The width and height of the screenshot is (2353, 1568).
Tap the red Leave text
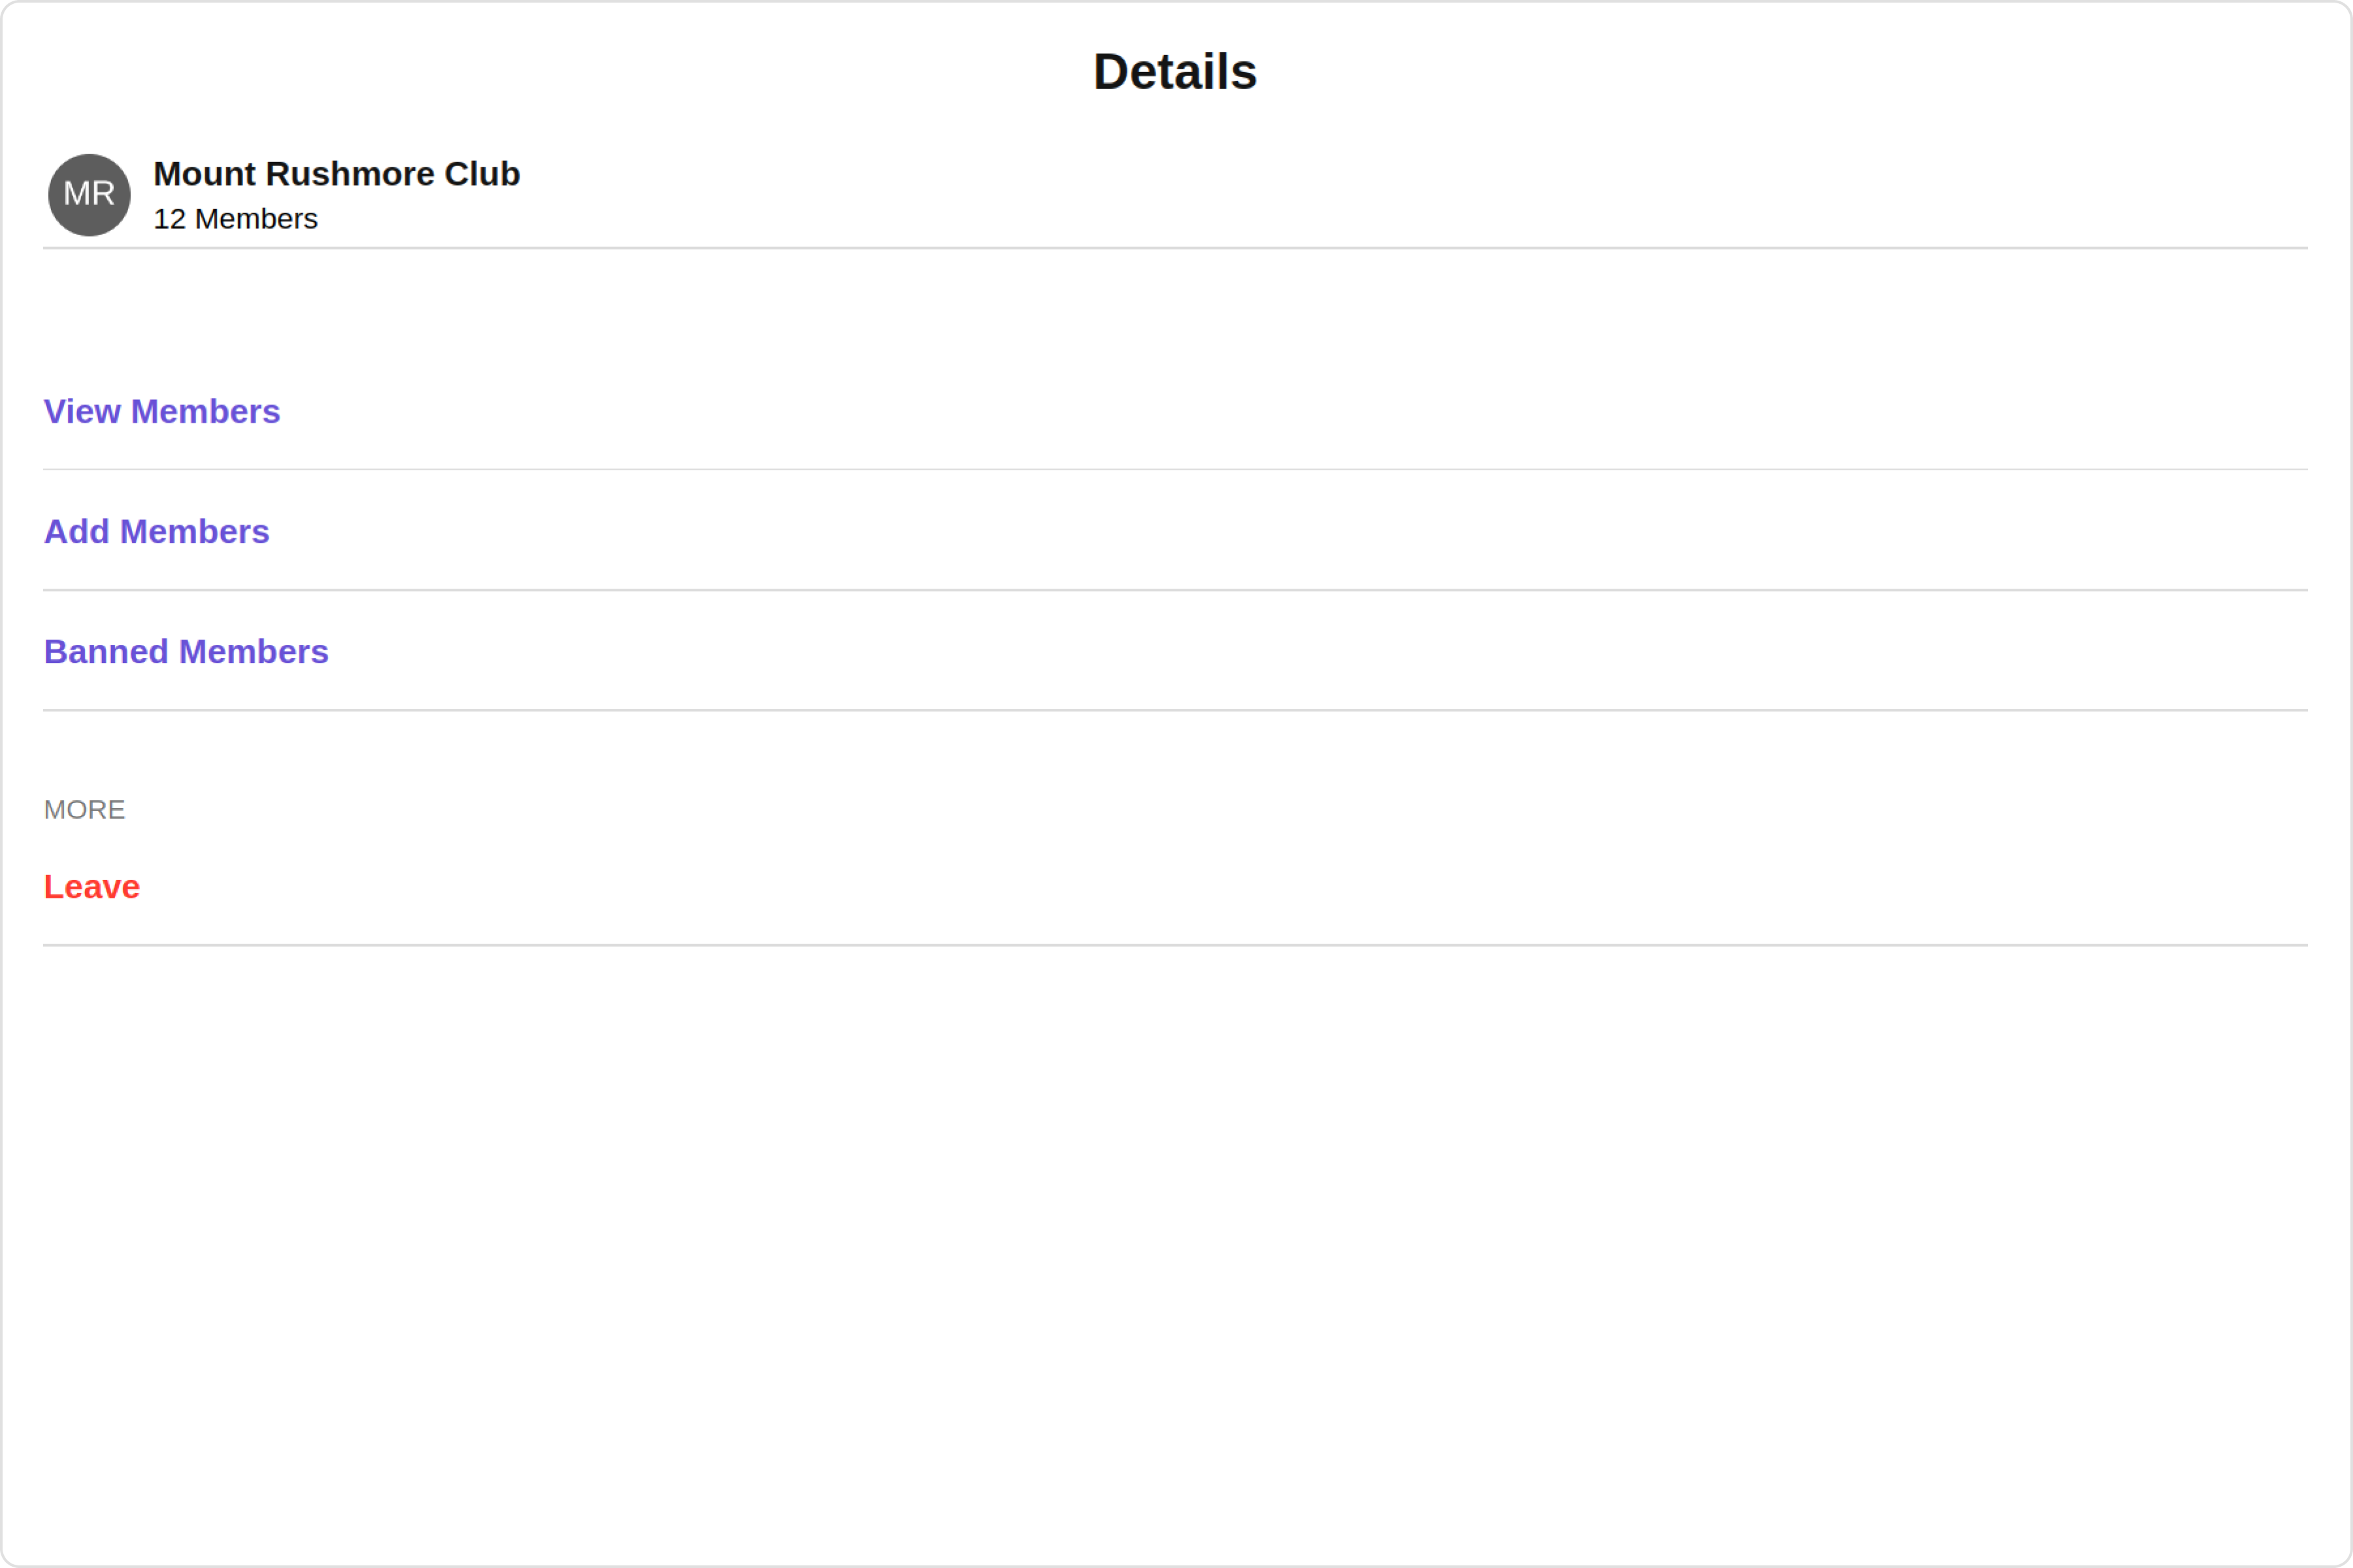click(x=91, y=887)
